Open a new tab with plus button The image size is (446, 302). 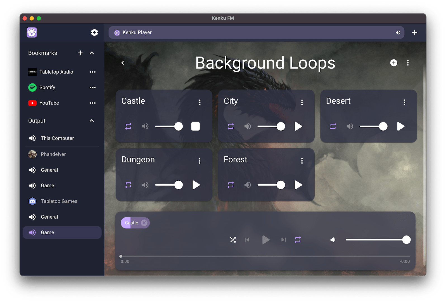point(414,32)
